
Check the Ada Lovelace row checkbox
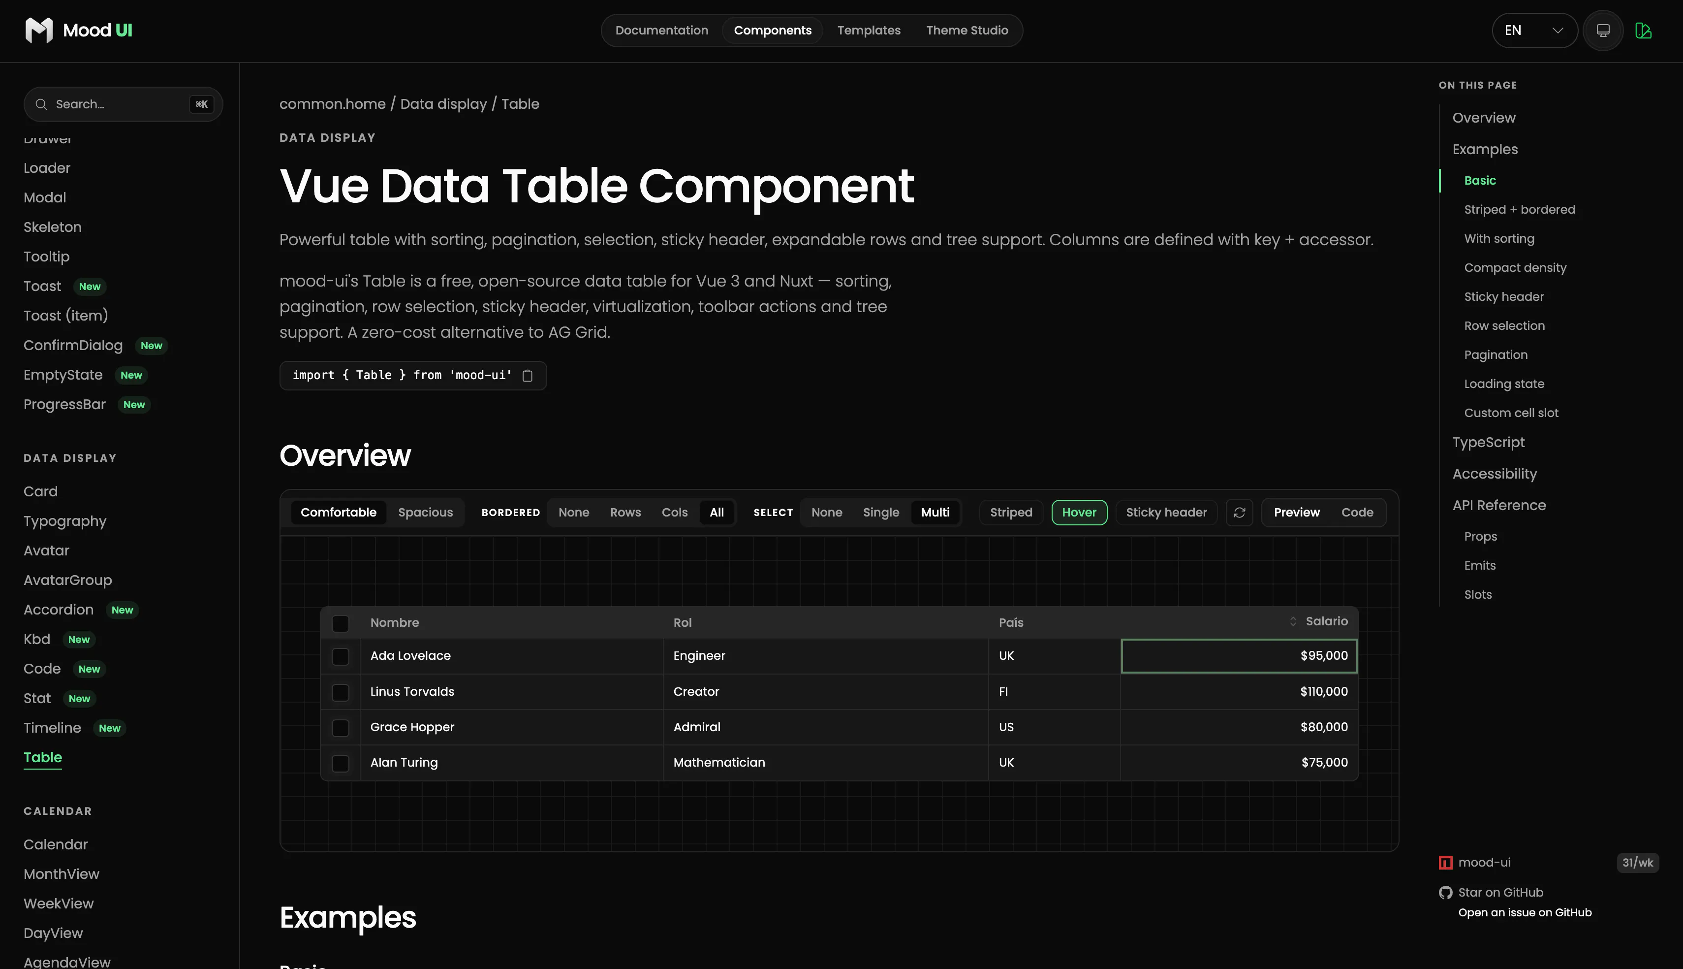click(341, 657)
